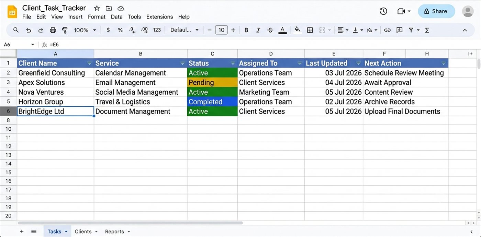Open the horizontal align dropdown
The height and width of the screenshot is (237, 481).
343,30
